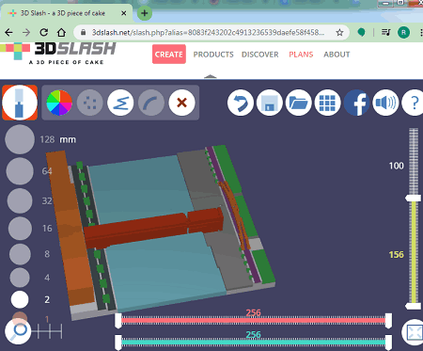
Task: Open folder icon to load model
Action: coord(298,103)
